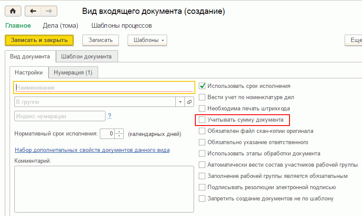Go to the home page icon
The height and width of the screenshot is (216, 362).
(x=13, y=11)
